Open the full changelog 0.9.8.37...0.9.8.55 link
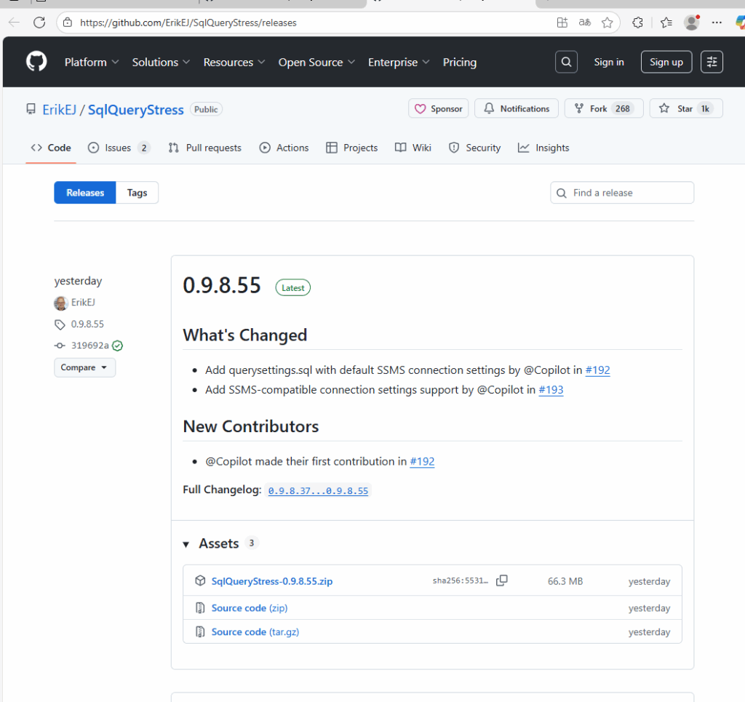The height and width of the screenshot is (702, 745). (x=318, y=491)
